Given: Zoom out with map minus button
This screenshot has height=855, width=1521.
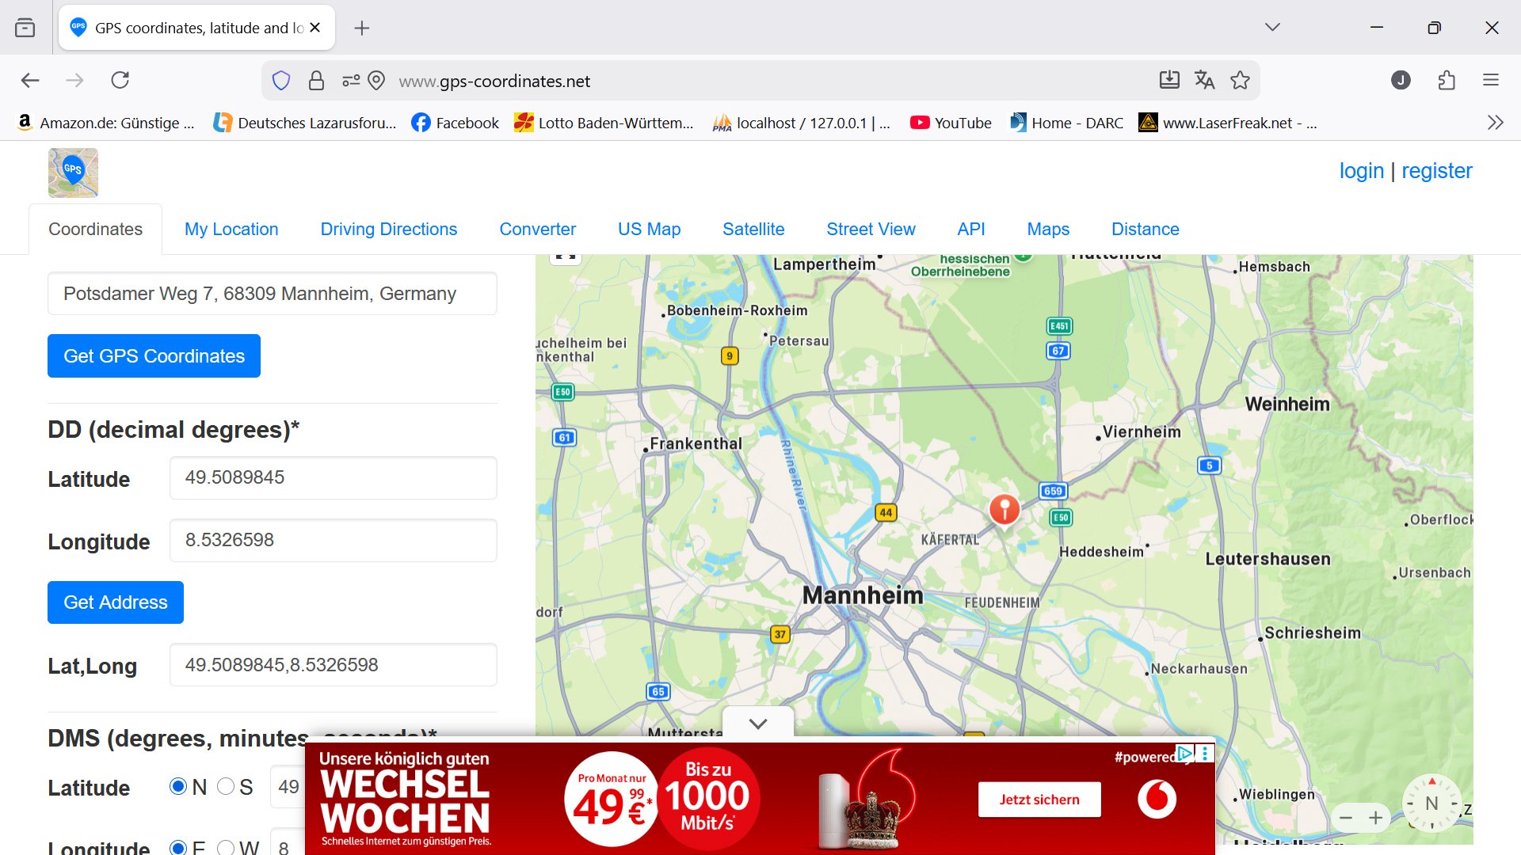Looking at the screenshot, I should [x=1346, y=818].
